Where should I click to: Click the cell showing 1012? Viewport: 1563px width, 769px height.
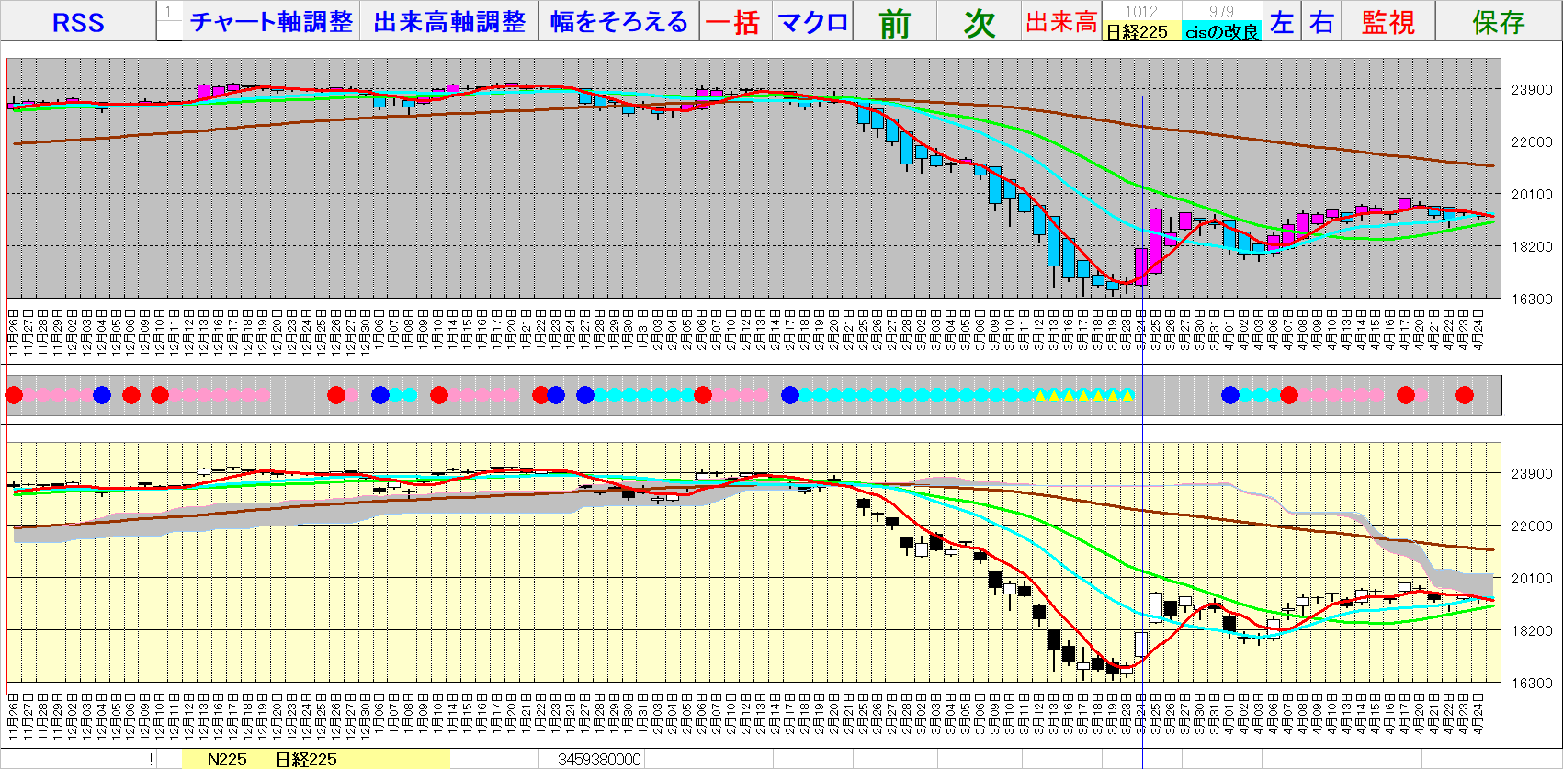point(1140,11)
